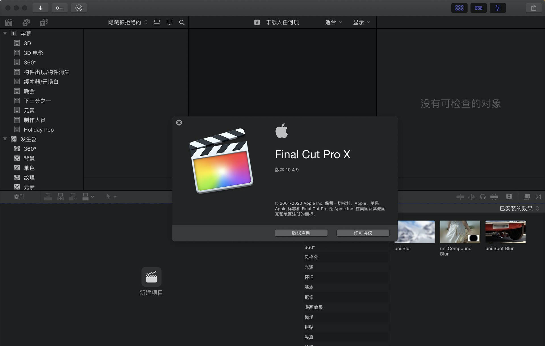Show the libraries sidebar clapper icon
The width and height of the screenshot is (545, 346).
coord(9,22)
